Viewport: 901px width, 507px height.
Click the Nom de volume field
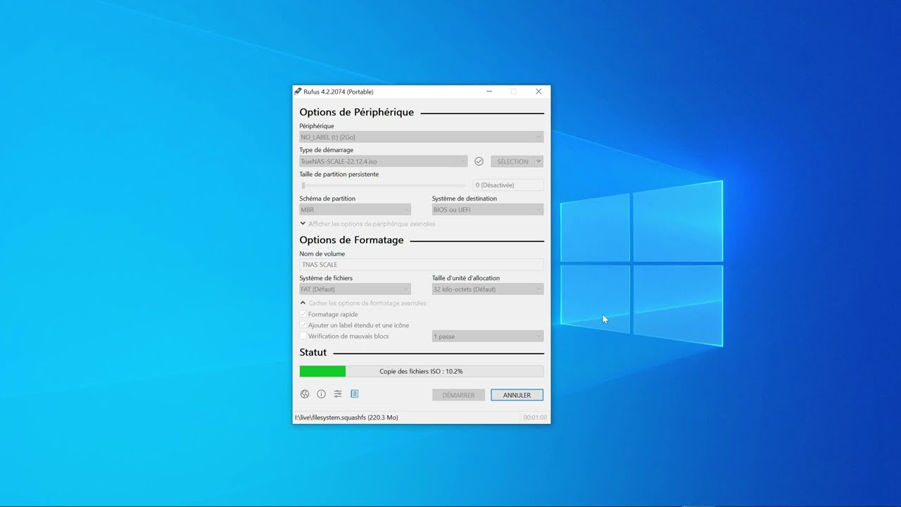[422, 265]
